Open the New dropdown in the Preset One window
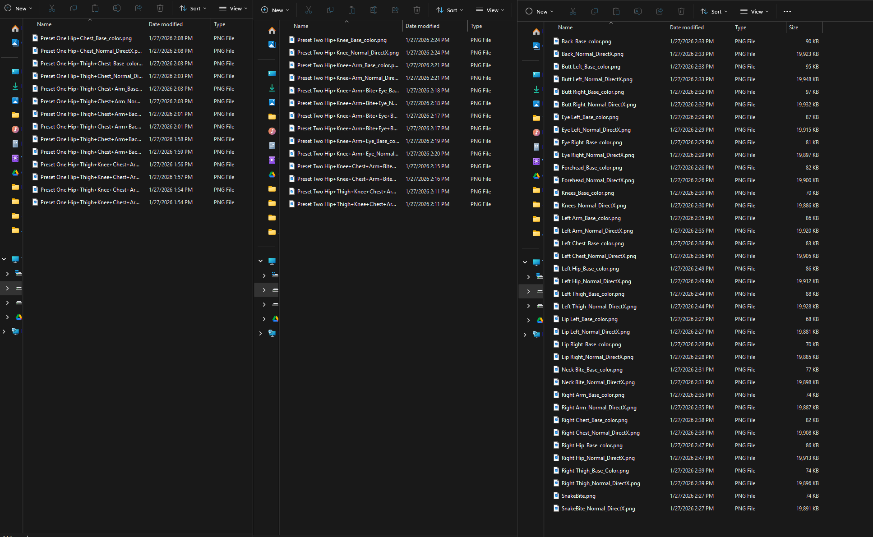Viewport: 873px width, 537px height. point(18,8)
